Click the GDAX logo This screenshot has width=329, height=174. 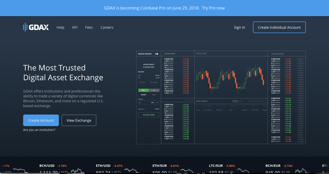36,27
